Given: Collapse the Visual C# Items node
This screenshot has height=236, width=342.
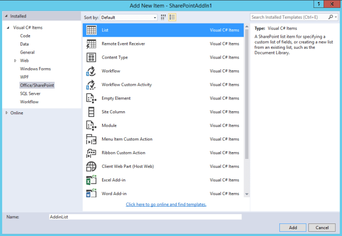Looking at the screenshot, I should pos(8,28).
